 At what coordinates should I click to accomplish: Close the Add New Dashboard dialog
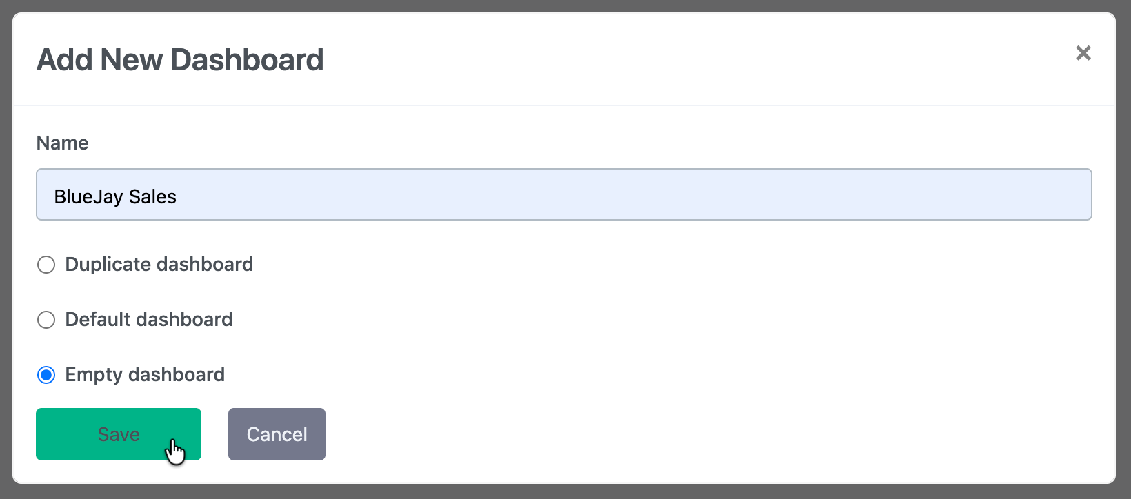1083,53
